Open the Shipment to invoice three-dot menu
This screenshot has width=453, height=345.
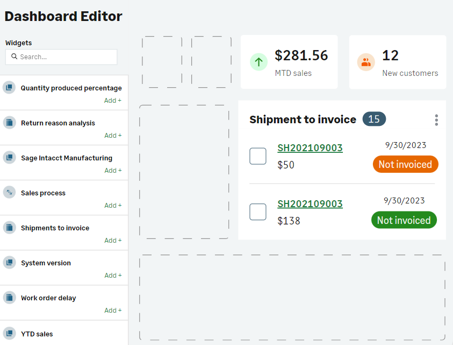pos(436,120)
